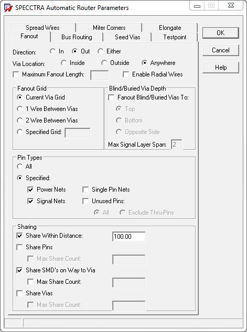Uncheck the Power Nets checkbox
The height and width of the screenshot is (332, 247).
coord(30,190)
